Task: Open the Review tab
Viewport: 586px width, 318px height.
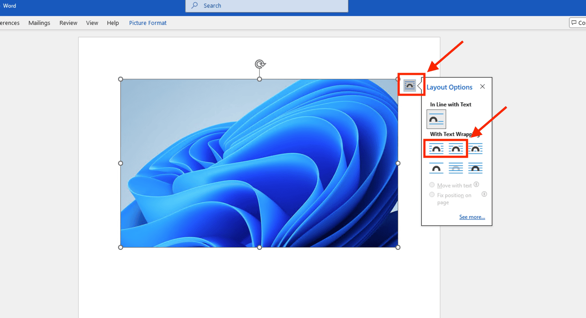Action: click(68, 23)
